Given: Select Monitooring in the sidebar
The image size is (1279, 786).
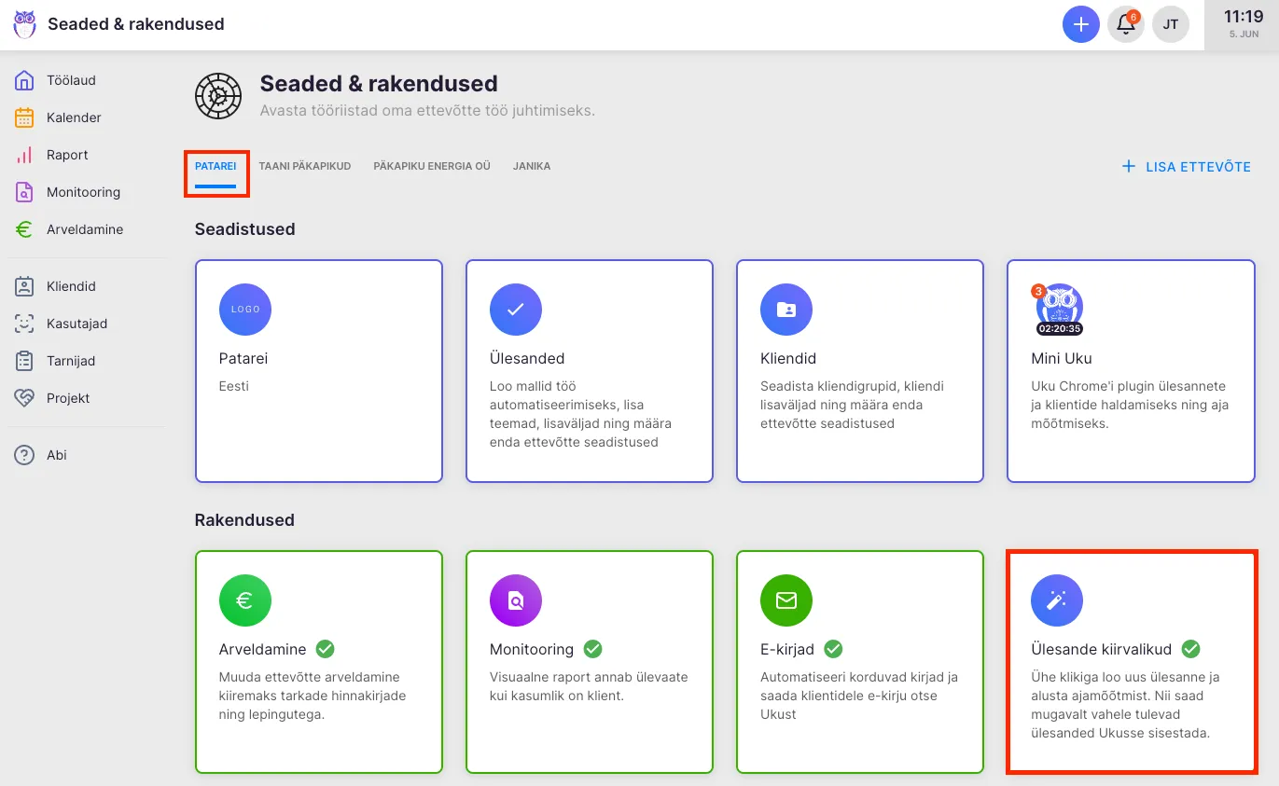Looking at the screenshot, I should 83,192.
